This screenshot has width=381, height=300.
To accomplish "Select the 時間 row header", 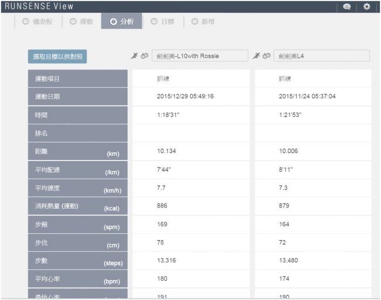I will tap(78, 115).
